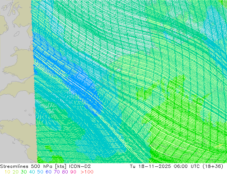
Task: Select the light-green 20 kts legend value
Action: click(15, 172)
